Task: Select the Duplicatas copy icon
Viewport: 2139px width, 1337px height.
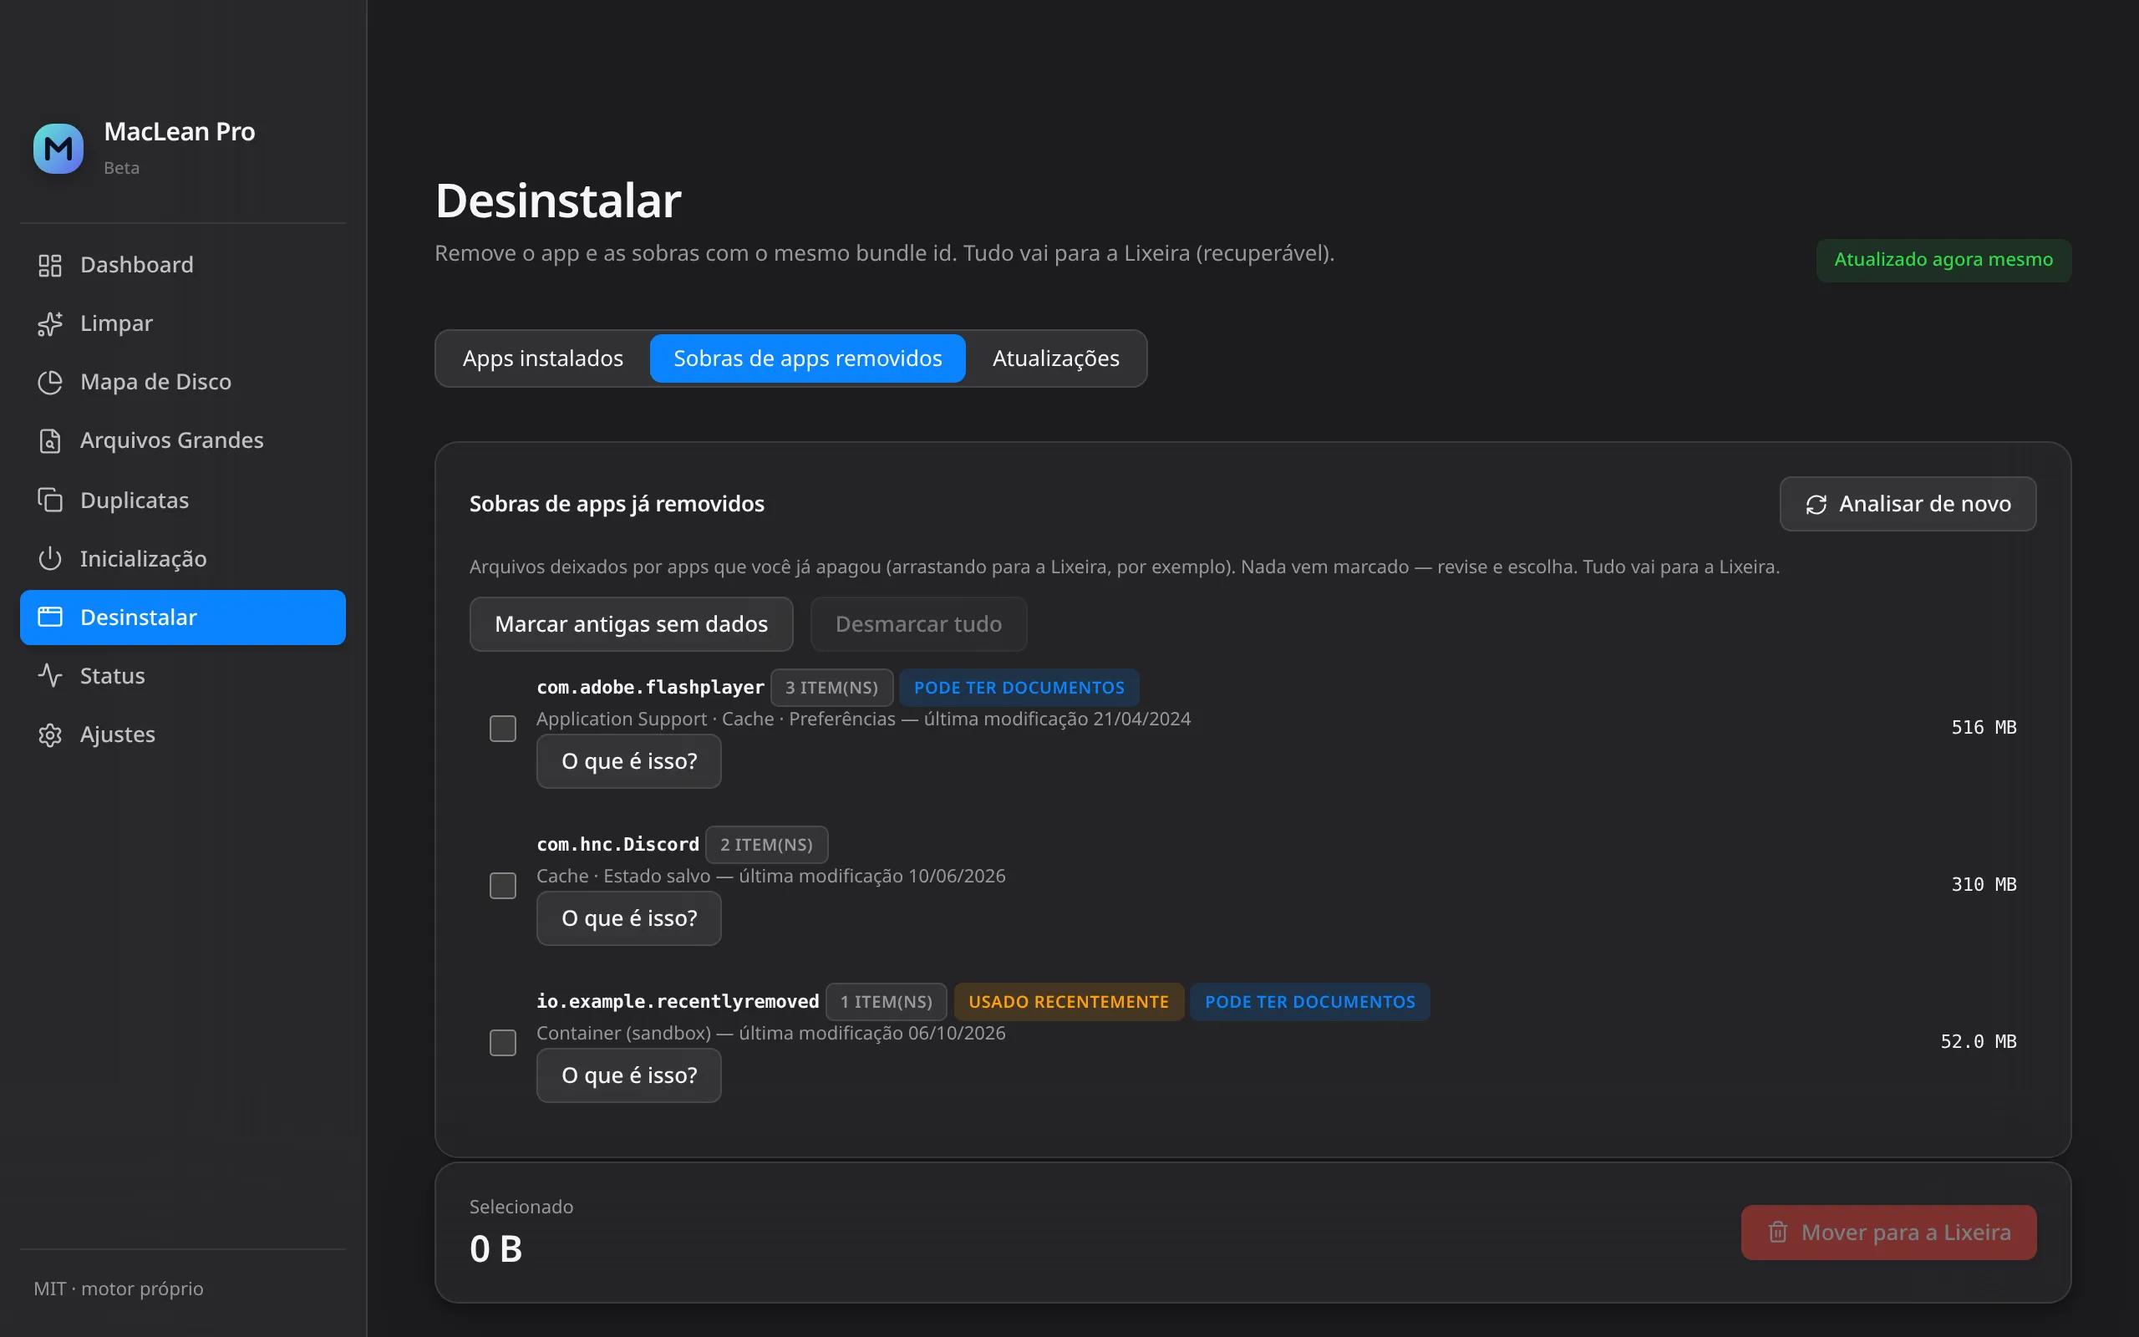Action: click(50, 501)
